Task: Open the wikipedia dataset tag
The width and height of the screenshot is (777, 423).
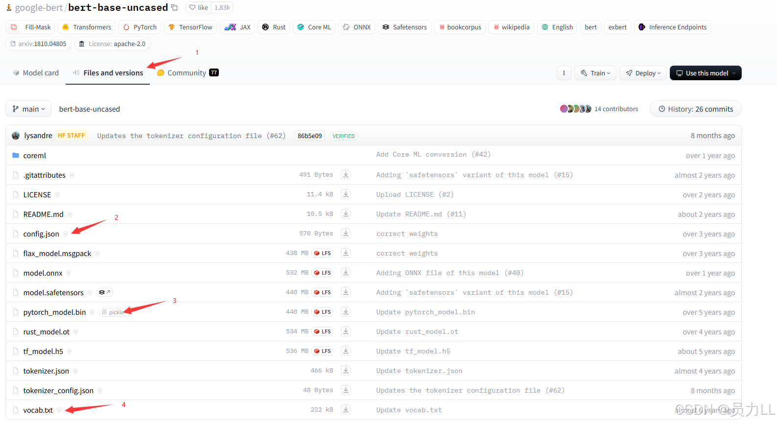Action: click(511, 27)
